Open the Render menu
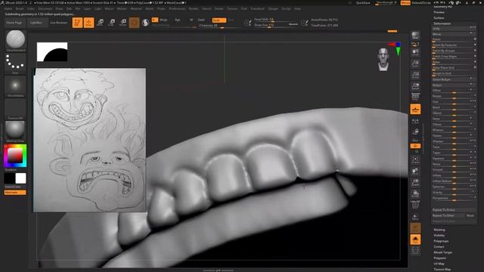The width and height of the screenshot is (484, 272). [x=194, y=8]
